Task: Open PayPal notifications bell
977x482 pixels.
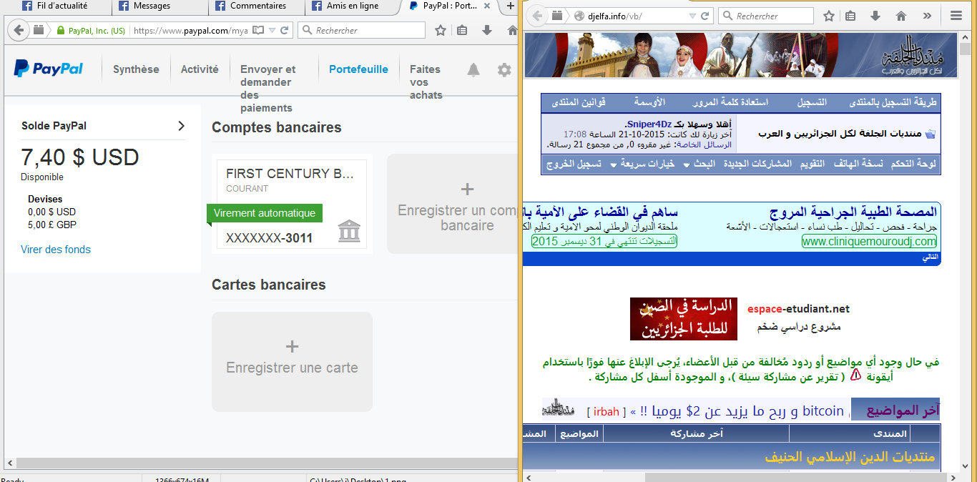Action: tap(473, 70)
